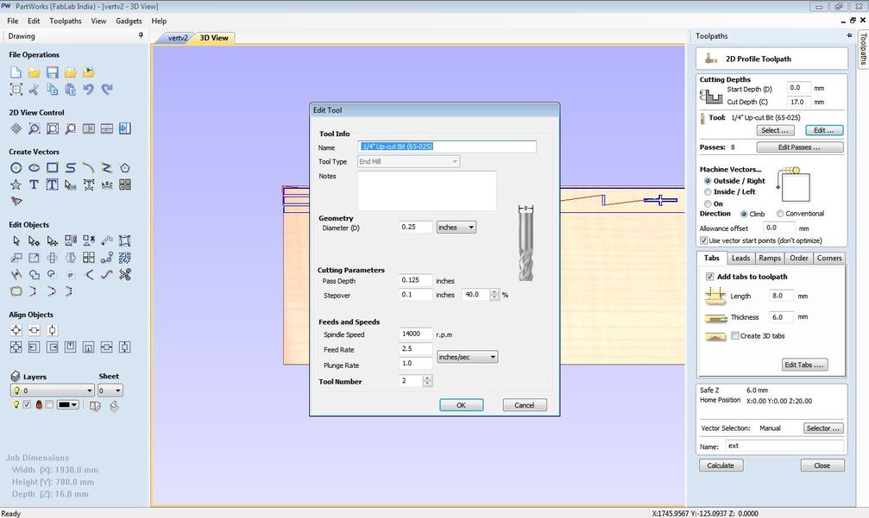
Task: Click the Cut scissors icon
Action: point(34,89)
